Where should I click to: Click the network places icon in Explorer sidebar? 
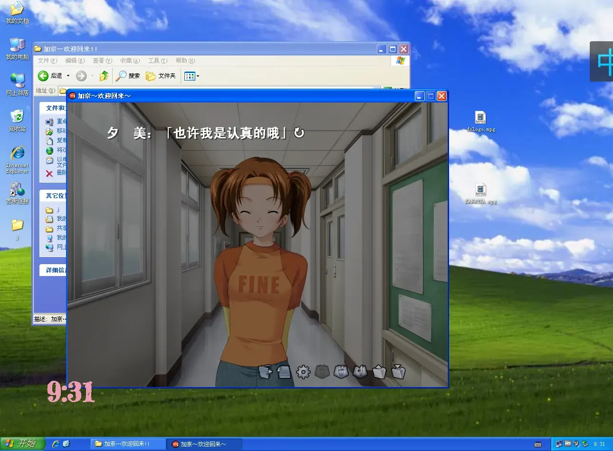tap(49, 247)
